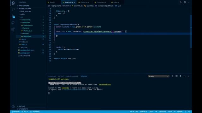This screenshot has height=113, width=202.
Task: Collapse the src folder
Action: click(21, 17)
